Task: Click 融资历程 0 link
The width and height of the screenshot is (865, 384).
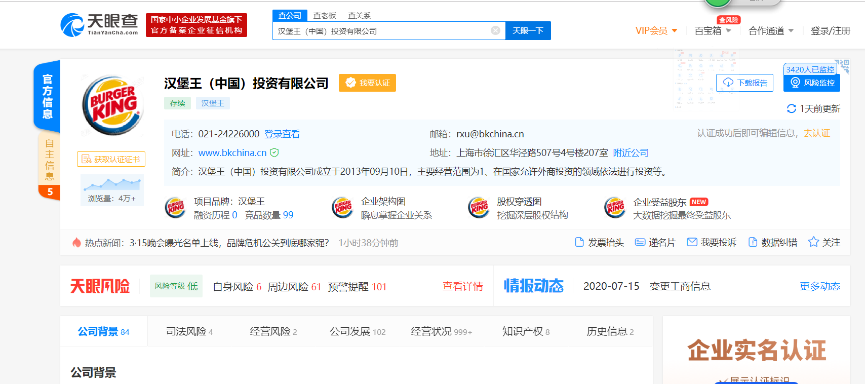Action: [x=215, y=215]
